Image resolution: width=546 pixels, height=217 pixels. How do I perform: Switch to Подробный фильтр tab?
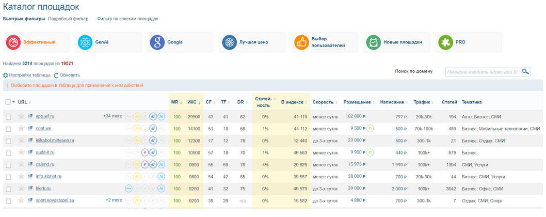[x=68, y=19]
